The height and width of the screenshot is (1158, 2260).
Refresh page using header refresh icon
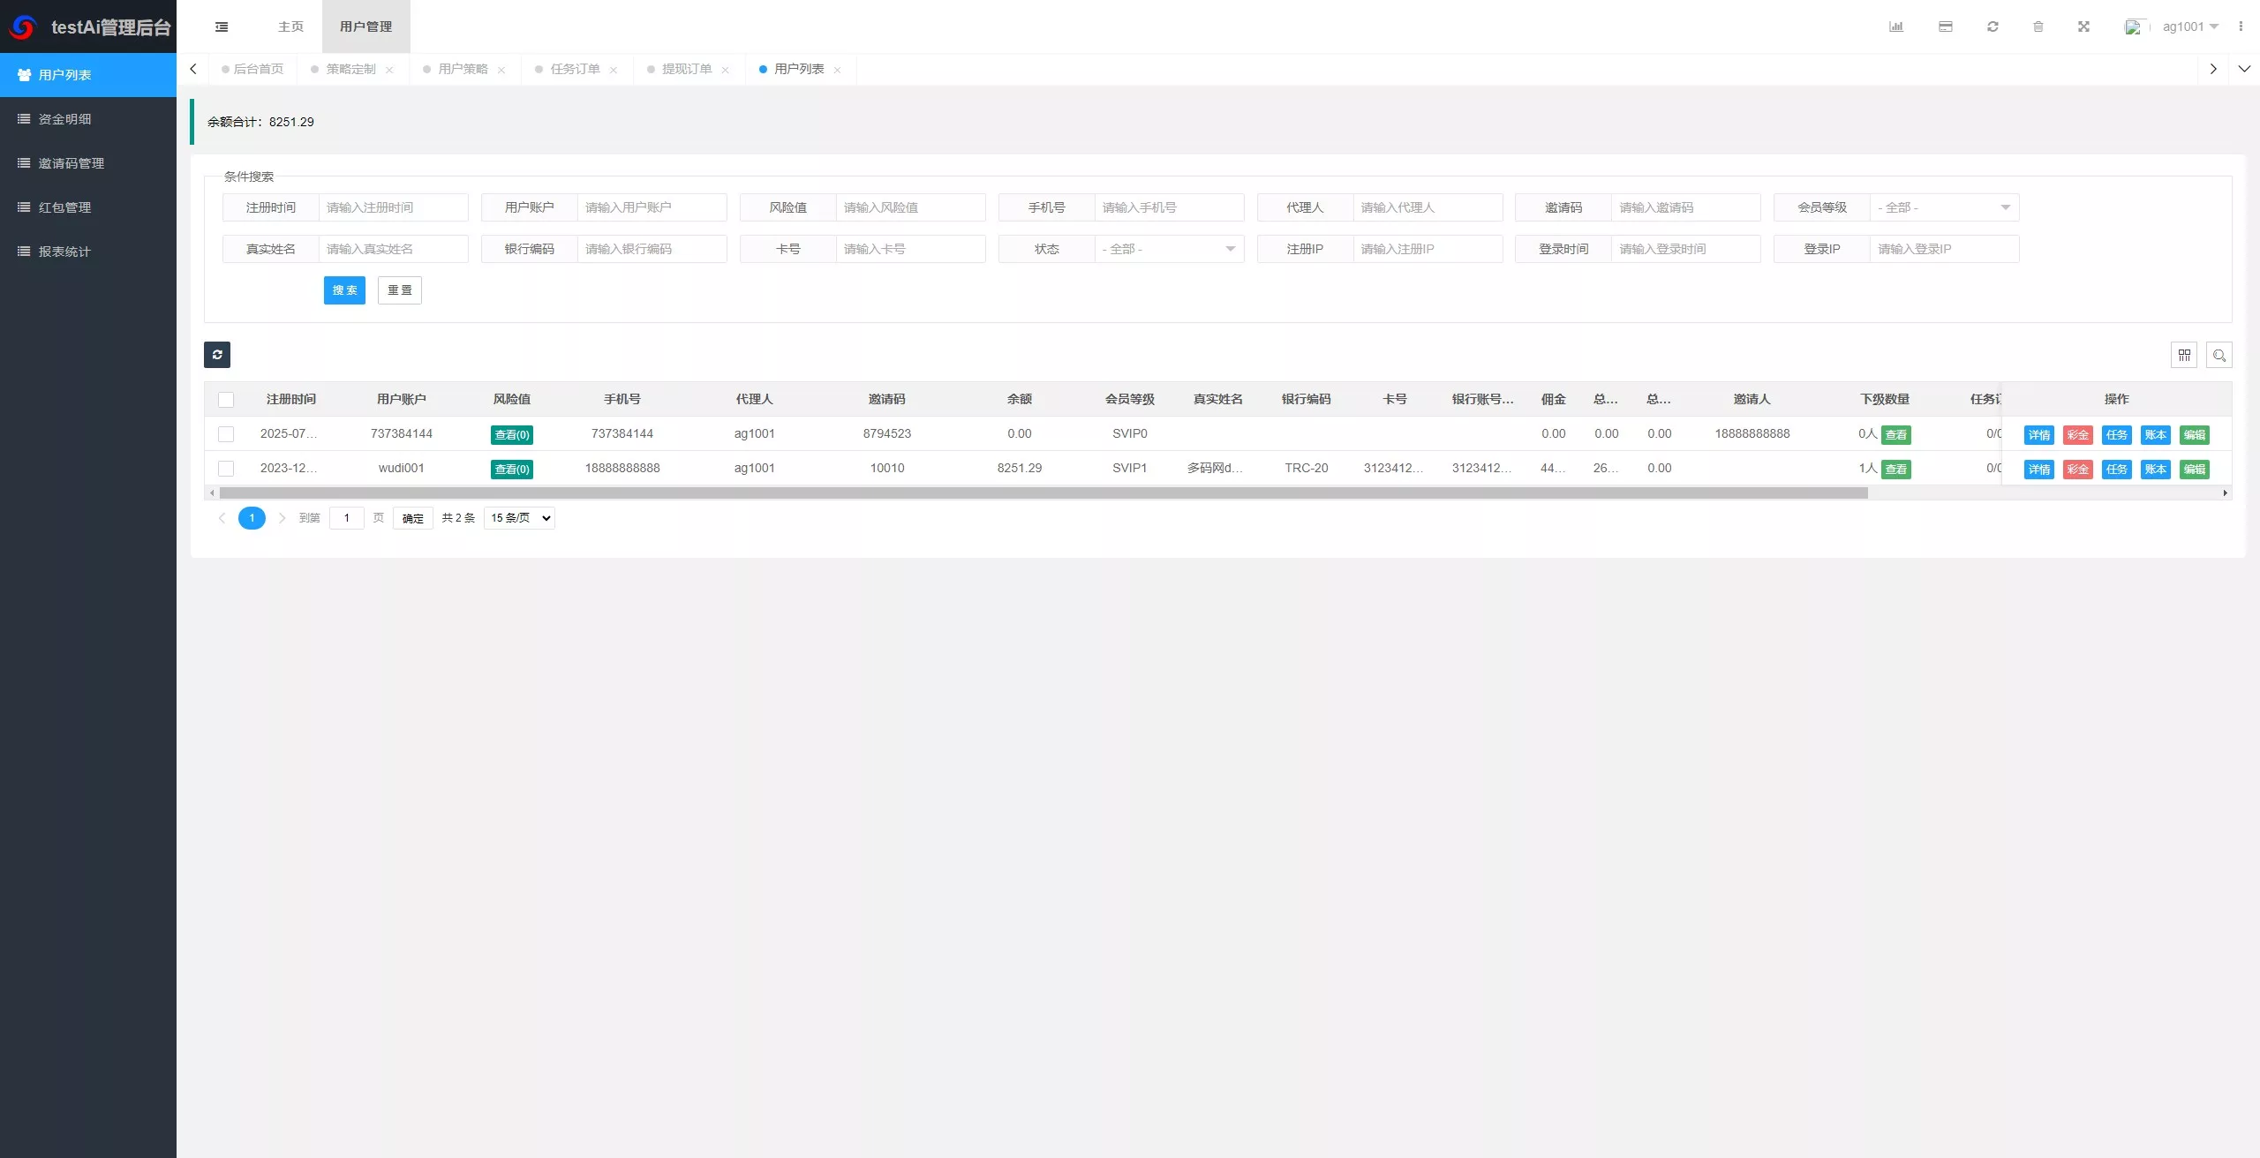tap(1993, 26)
